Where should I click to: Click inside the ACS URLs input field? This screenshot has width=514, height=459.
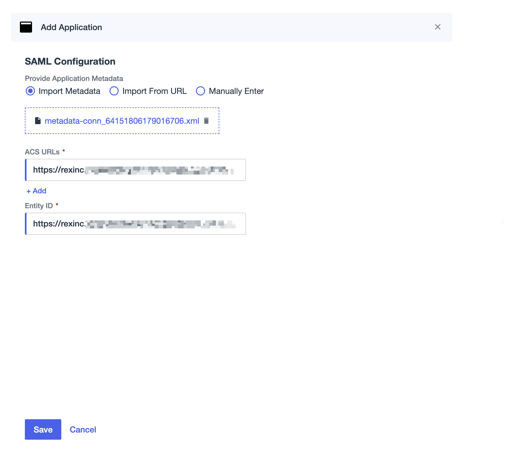[135, 170]
